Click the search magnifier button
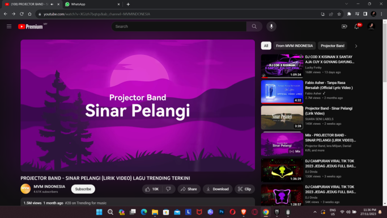 254,27
